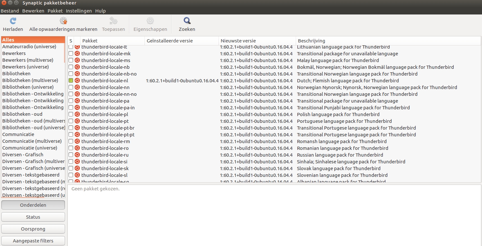Click Ubuntu logo icon of thunderbird-locale-pt-pt
This screenshot has height=246, width=482.
77,135
